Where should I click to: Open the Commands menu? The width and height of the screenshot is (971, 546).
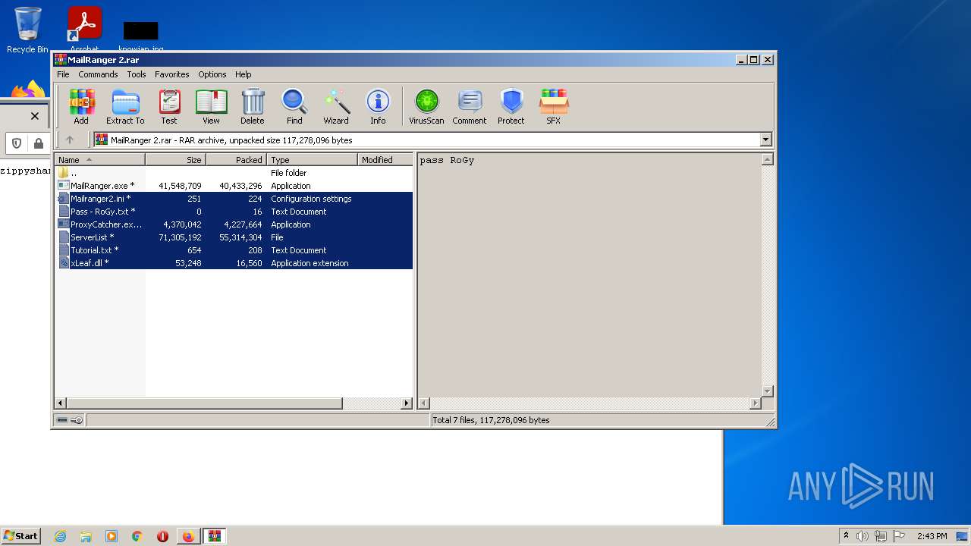coord(98,74)
